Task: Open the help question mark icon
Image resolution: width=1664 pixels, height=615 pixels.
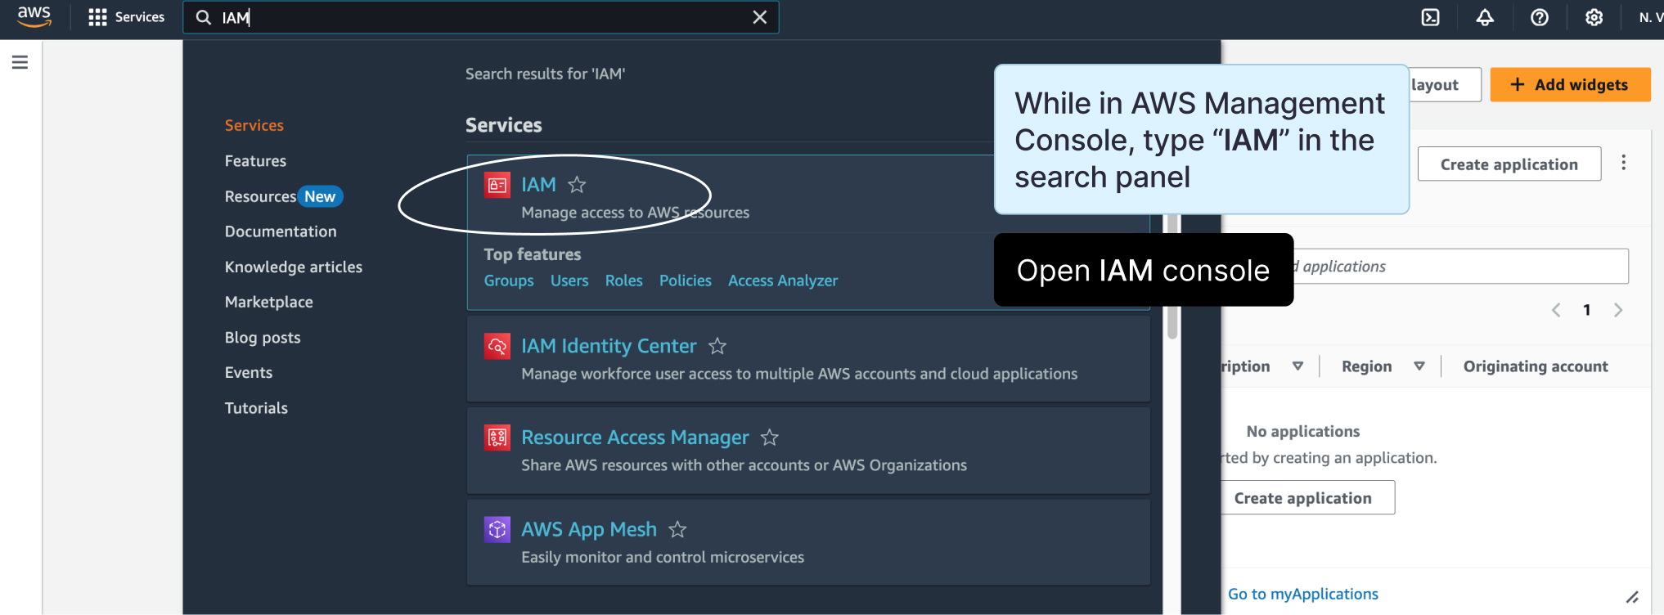Action: click(x=1540, y=17)
